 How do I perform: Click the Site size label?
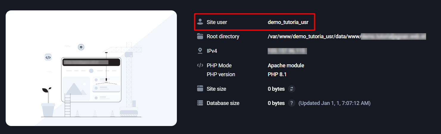(216, 89)
